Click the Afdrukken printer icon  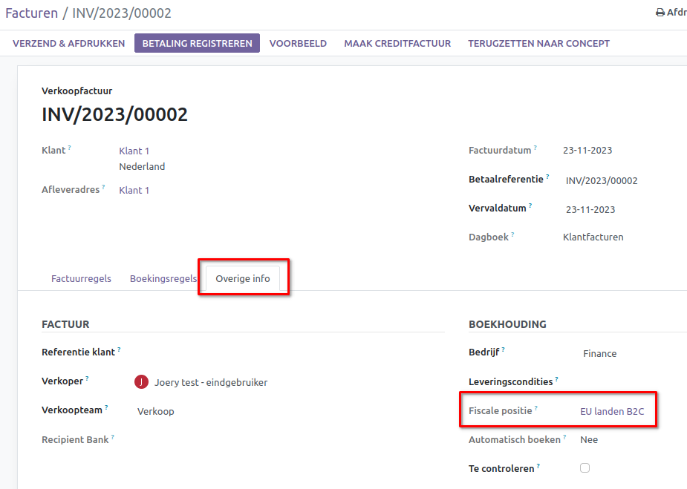point(660,12)
